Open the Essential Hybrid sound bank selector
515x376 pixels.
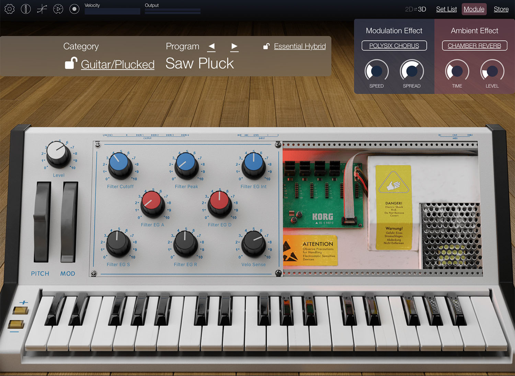click(x=300, y=46)
